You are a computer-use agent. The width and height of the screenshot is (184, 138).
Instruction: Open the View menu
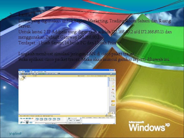coord(31,72)
